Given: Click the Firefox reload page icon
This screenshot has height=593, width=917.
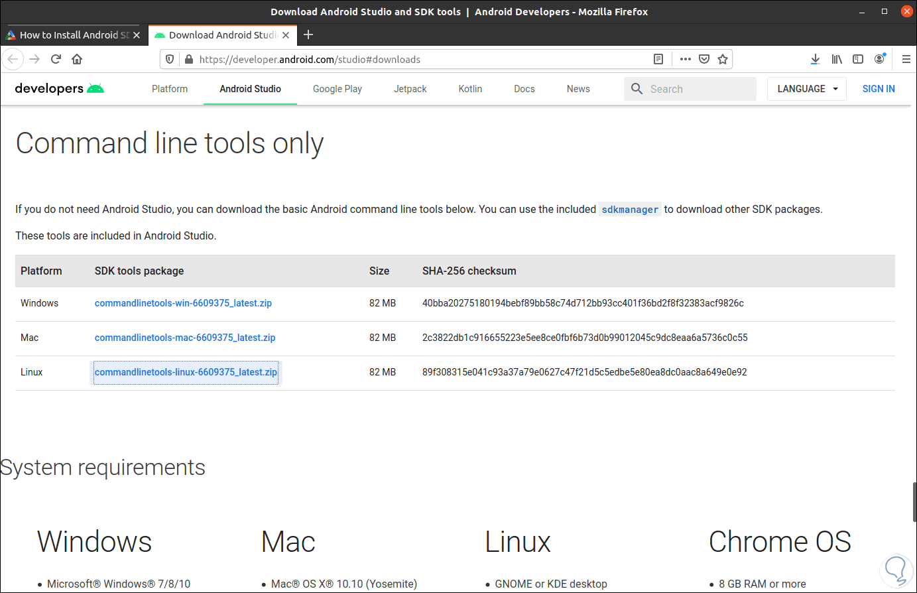Looking at the screenshot, I should [x=56, y=59].
